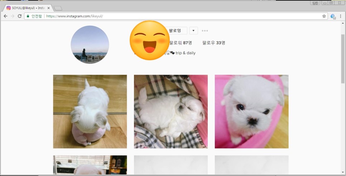Maximize the Chrome window
This screenshot has height=176, width=346.
[x=331, y=3]
